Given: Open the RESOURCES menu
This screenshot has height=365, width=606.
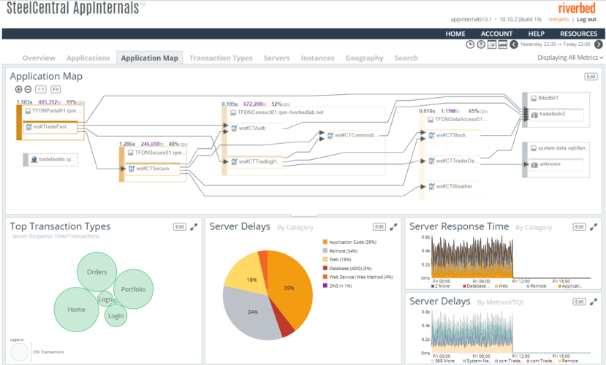Looking at the screenshot, I should pyautogui.click(x=578, y=34).
